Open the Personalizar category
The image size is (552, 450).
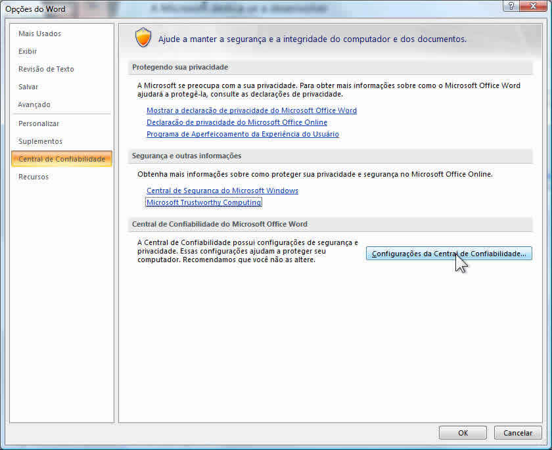coord(39,124)
